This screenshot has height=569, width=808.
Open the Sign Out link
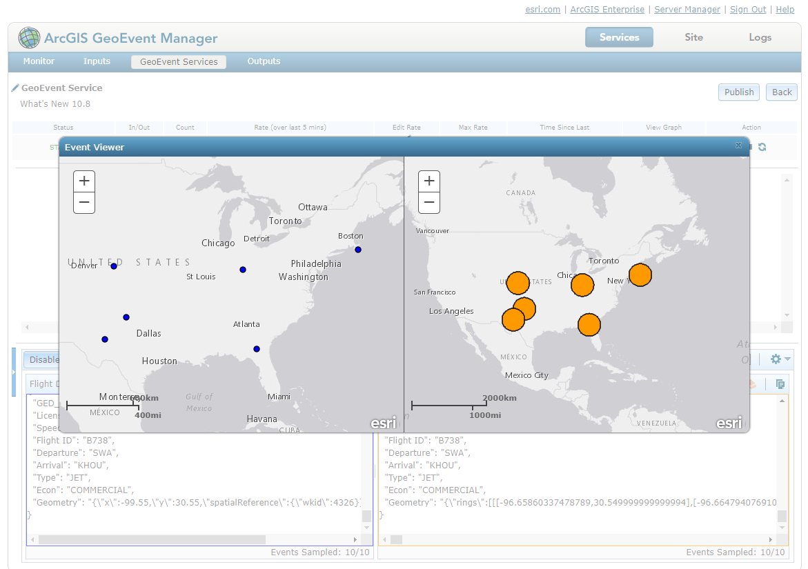coord(748,9)
